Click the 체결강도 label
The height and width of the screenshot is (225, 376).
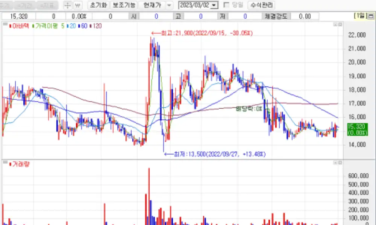pos(276,16)
